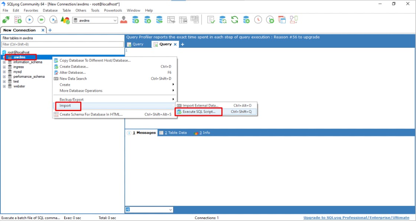Image resolution: width=416 pixels, height=221 pixels.
Task: Click the database with up-arrow toolbar icon
Action: (147, 20)
